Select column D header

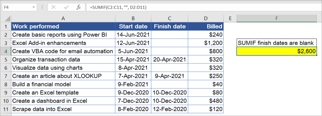[x=206, y=18]
